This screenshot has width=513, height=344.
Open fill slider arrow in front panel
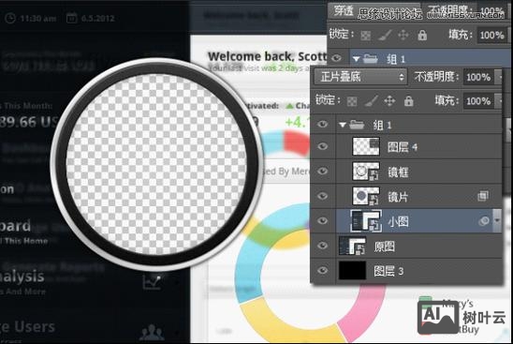[x=499, y=101]
